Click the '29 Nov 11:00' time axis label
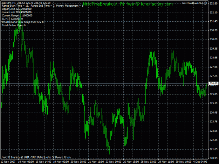This screenshot has height=164, width=219. point(166,162)
